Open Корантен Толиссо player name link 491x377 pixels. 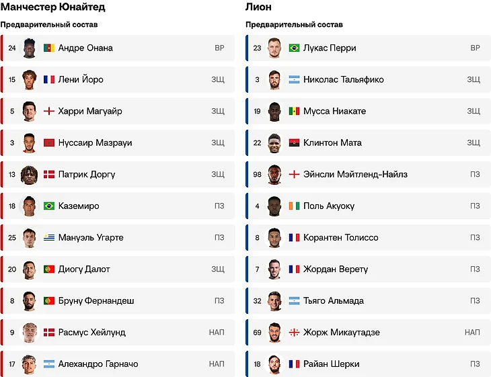(340, 238)
